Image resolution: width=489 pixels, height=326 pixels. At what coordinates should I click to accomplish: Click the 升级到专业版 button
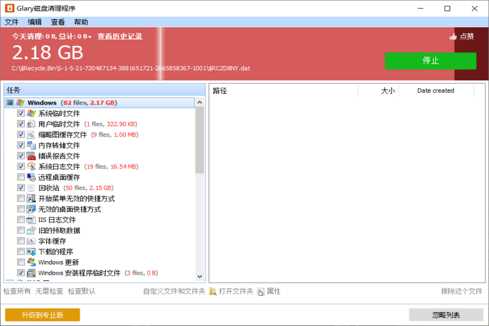(x=42, y=314)
